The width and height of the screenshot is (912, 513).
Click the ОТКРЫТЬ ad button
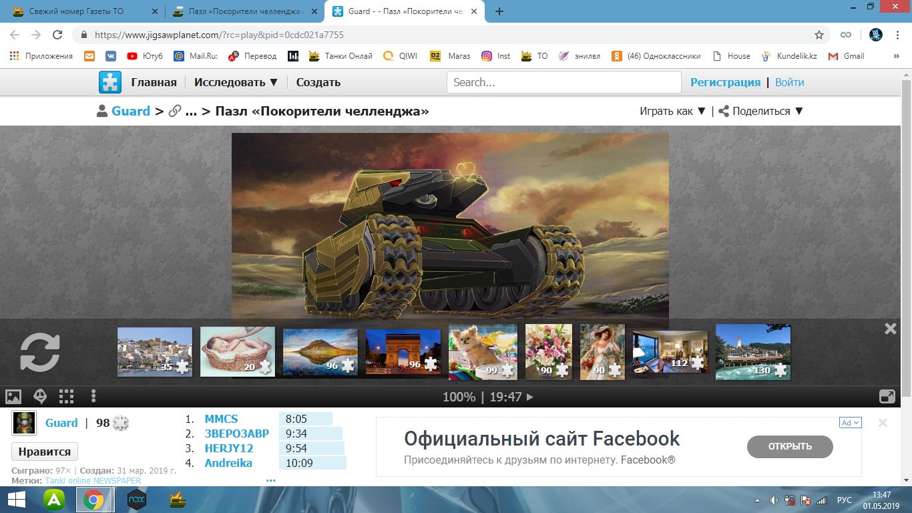click(x=790, y=447)
